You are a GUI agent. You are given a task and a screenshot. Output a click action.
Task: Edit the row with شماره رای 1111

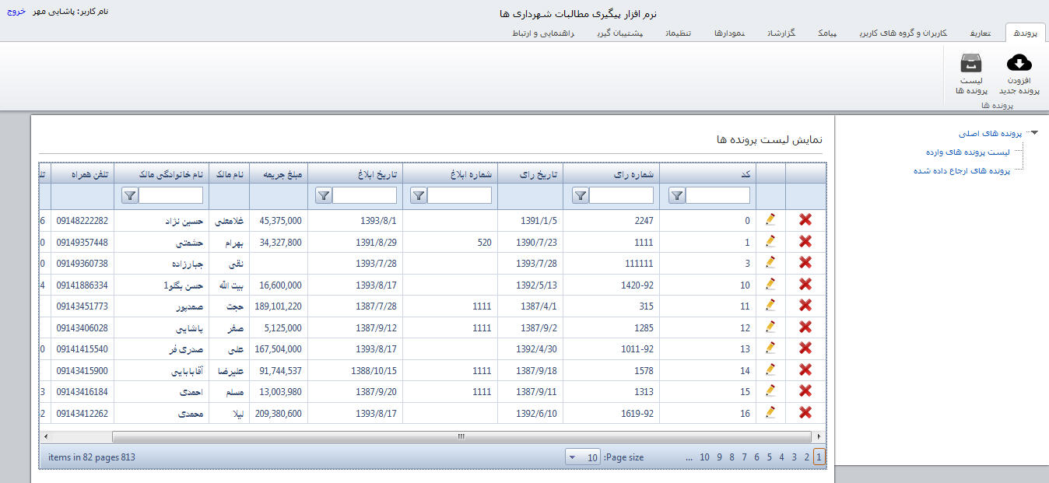(x=770, y=241)
